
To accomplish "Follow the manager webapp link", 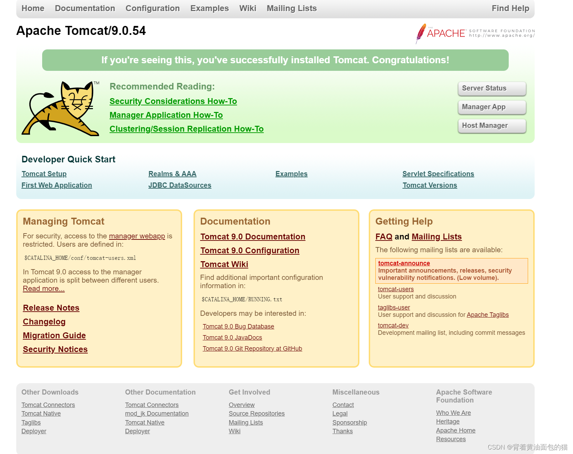I will [x=137, y=236].
